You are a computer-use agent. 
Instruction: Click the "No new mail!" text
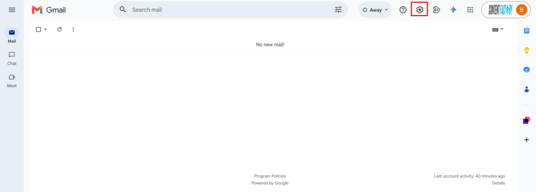(270, 44)
